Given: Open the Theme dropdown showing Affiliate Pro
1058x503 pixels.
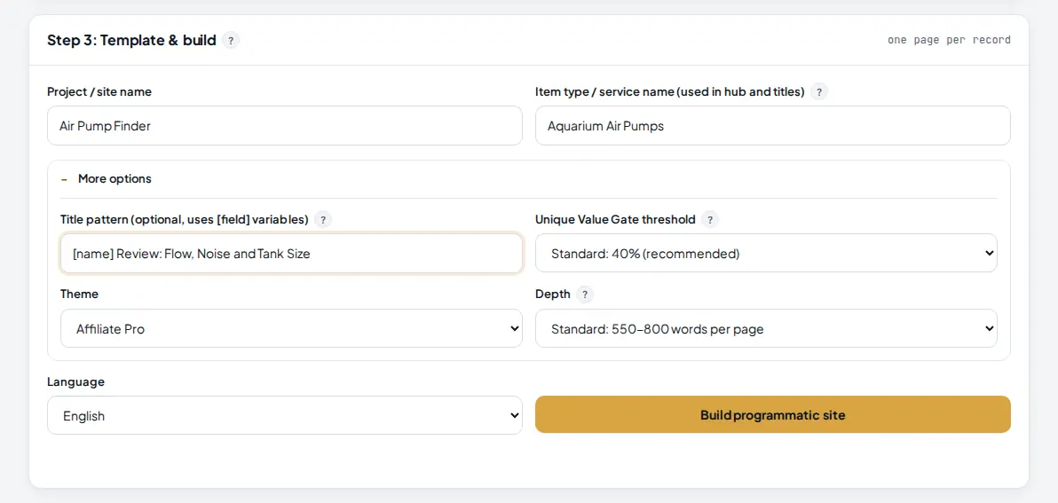Looking at the screenshot, I should 291,328.
